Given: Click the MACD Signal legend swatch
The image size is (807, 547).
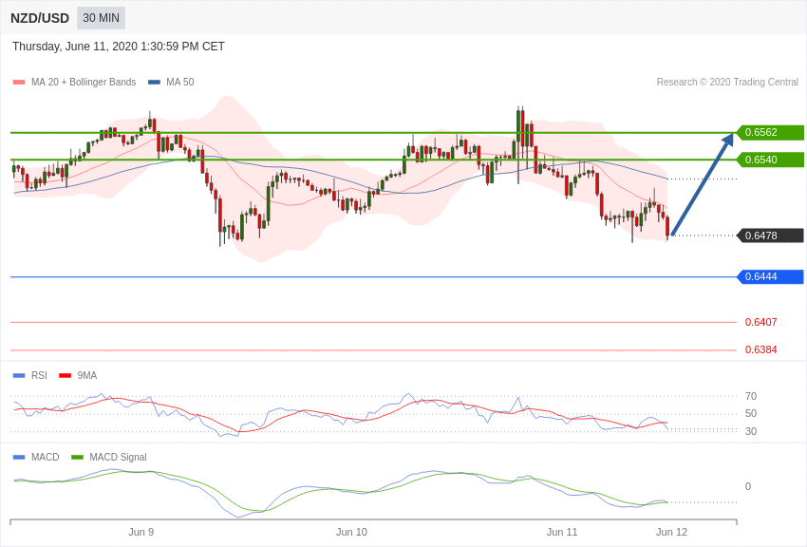Looking at the screenshot, I should pos(77,458).
